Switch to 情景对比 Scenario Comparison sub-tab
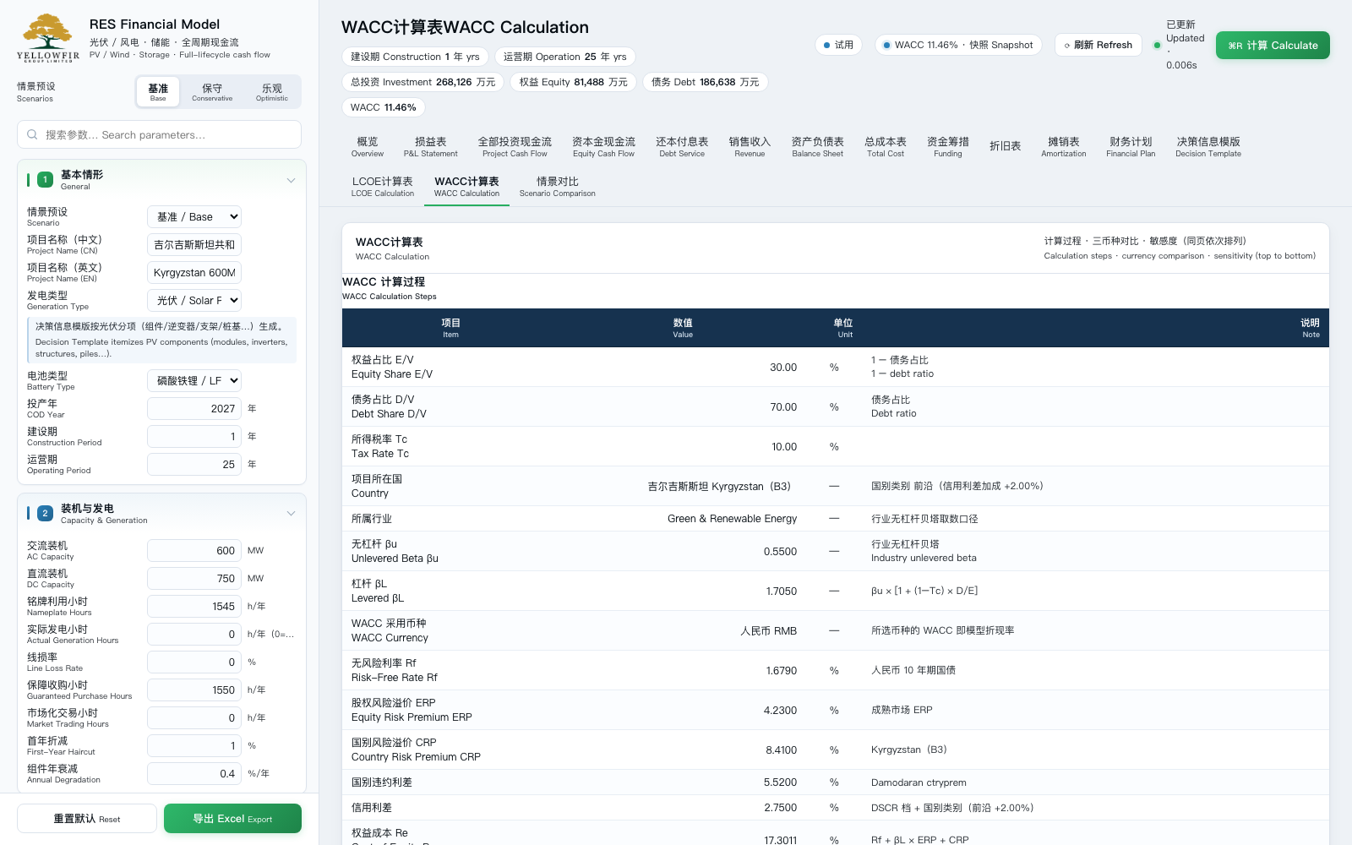The image size is (1352, 845). coord(558,187)
